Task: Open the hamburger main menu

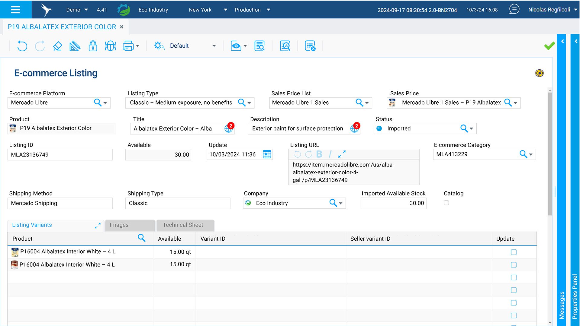Action: (15, 10)
